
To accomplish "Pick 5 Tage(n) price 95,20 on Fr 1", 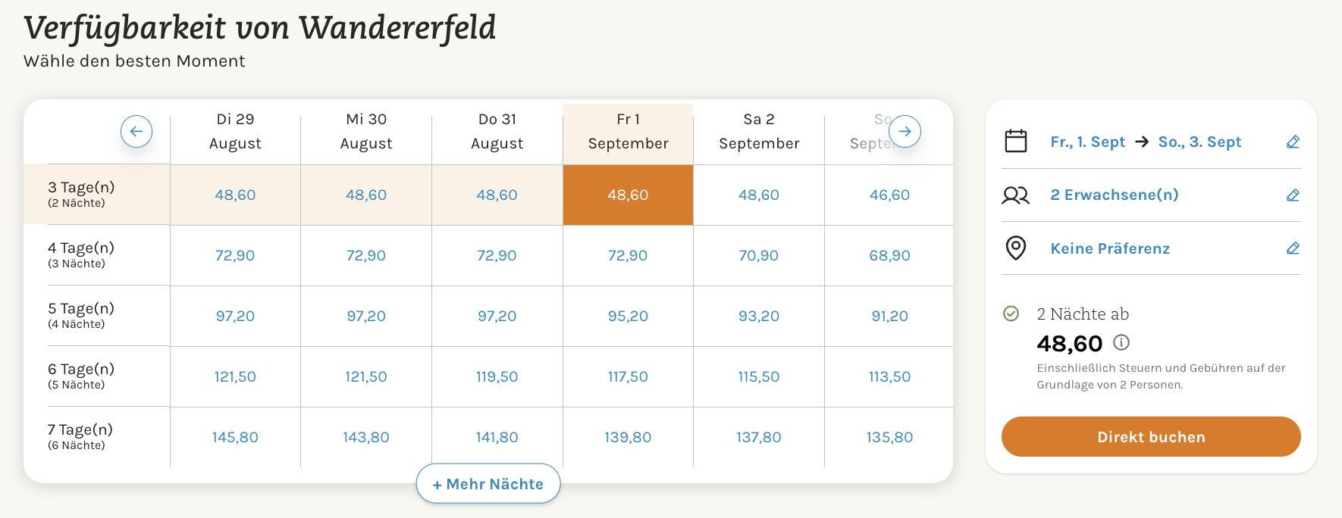I will [628, 316].
